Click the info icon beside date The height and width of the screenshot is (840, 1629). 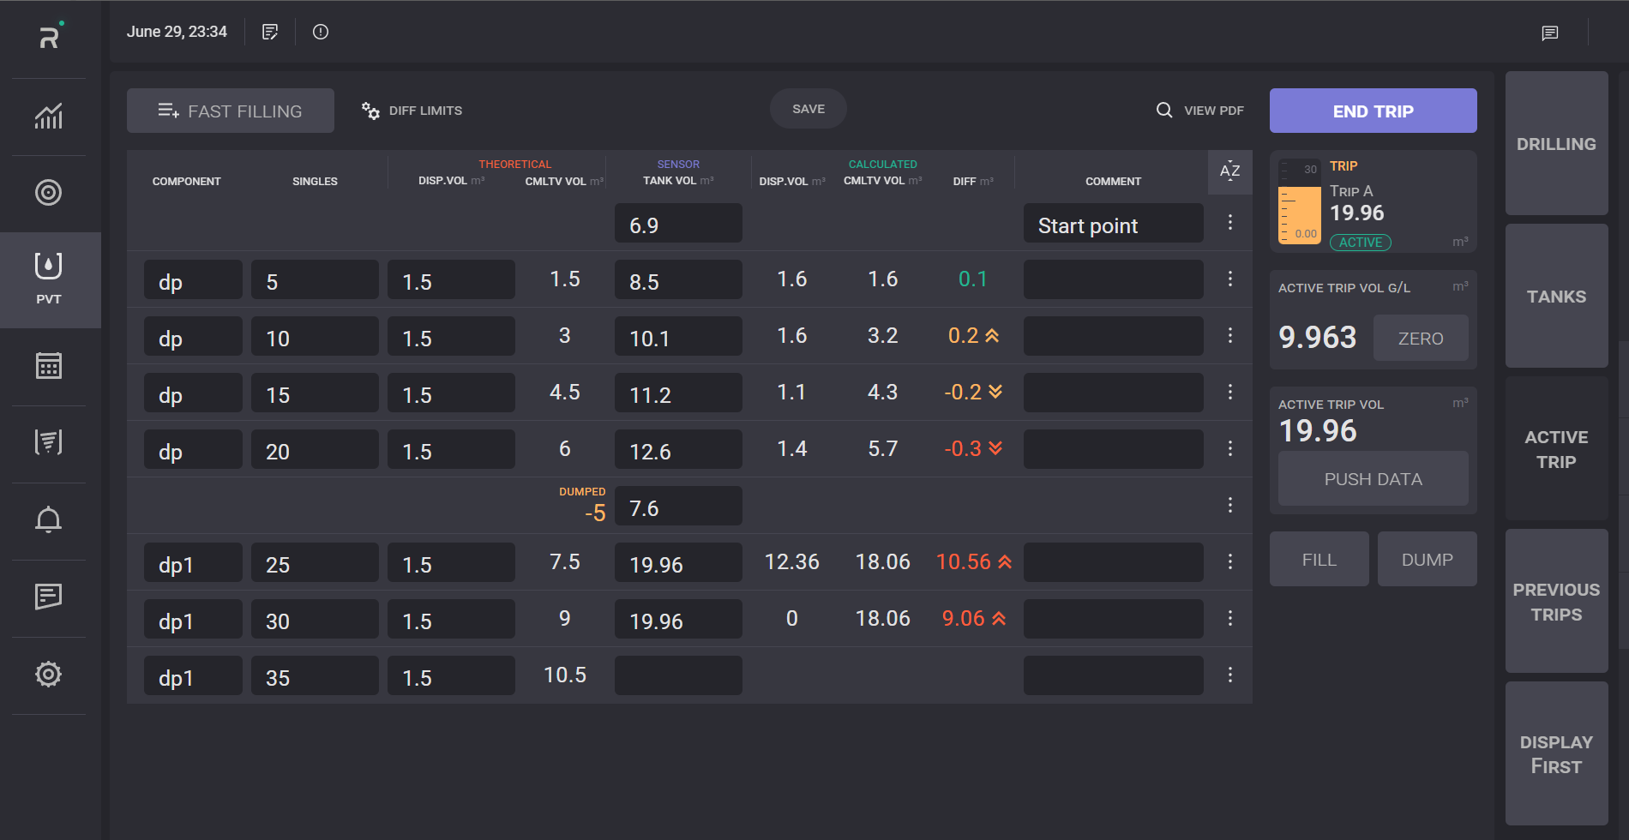coord(321,32)
